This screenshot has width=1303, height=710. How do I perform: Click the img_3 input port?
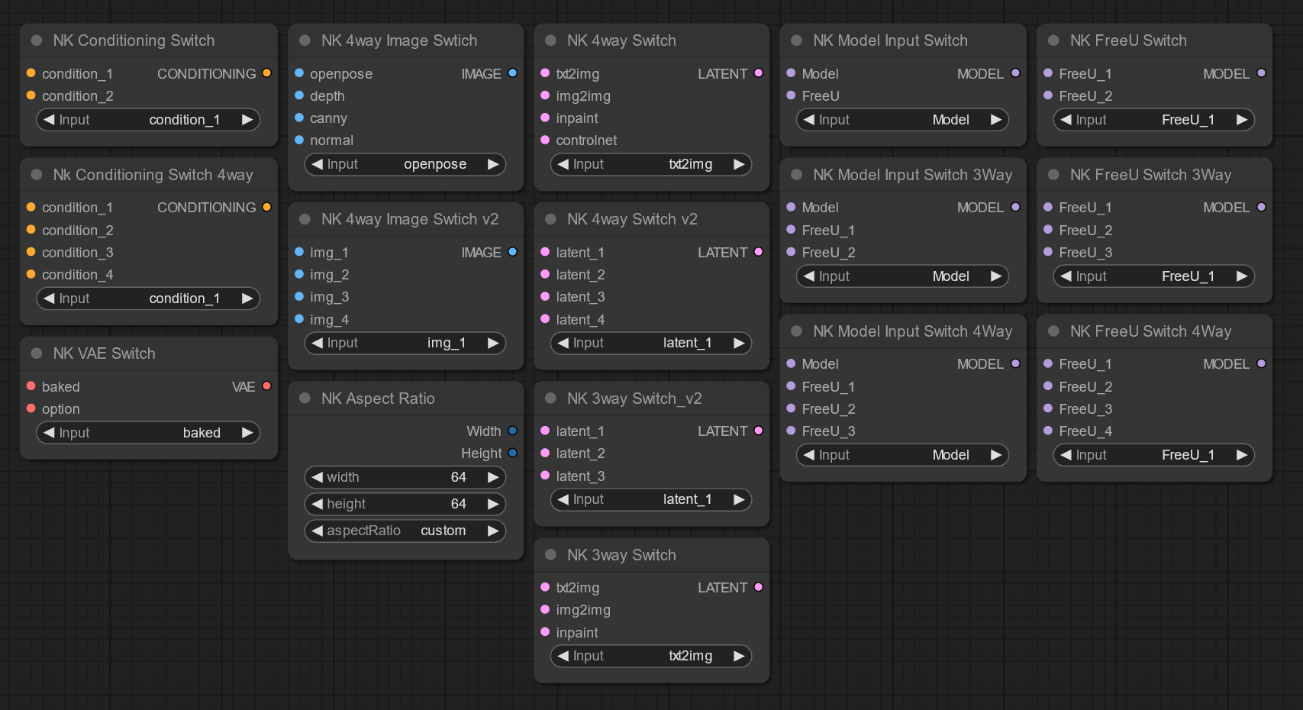pyautogui.click(x=299, y=296)
